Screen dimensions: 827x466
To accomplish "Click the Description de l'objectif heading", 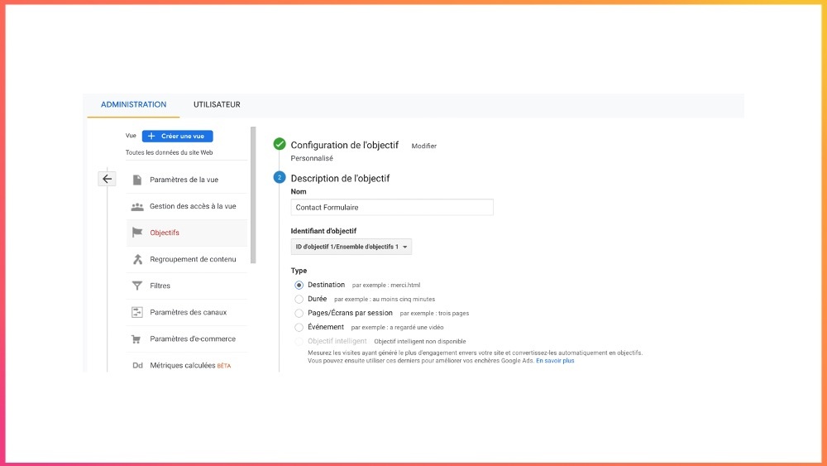I will tap(340, 179).
